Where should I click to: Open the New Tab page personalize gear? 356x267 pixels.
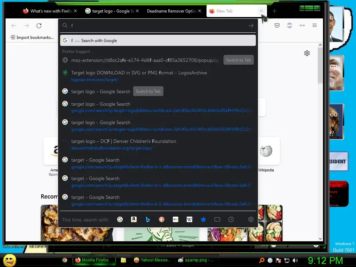pyautogui.click(x=307, y=53)
